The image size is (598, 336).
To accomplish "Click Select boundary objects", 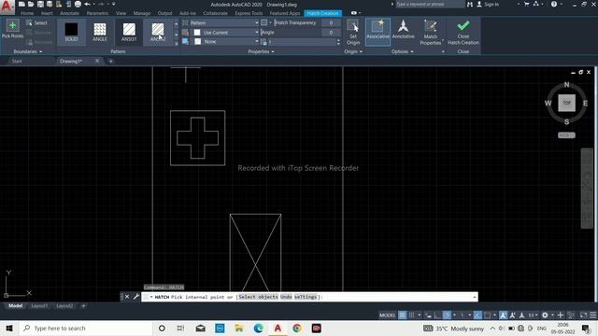I will click(37, 22).
